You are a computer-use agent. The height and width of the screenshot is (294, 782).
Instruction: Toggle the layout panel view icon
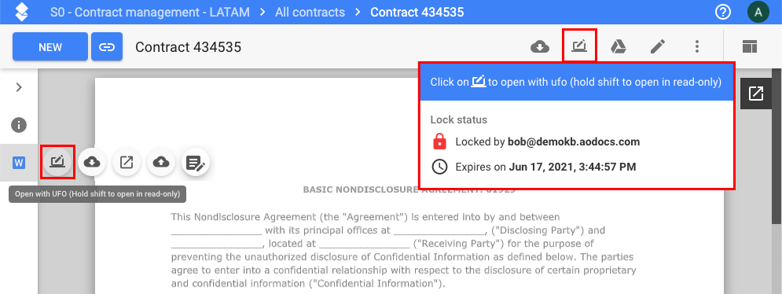749,47
